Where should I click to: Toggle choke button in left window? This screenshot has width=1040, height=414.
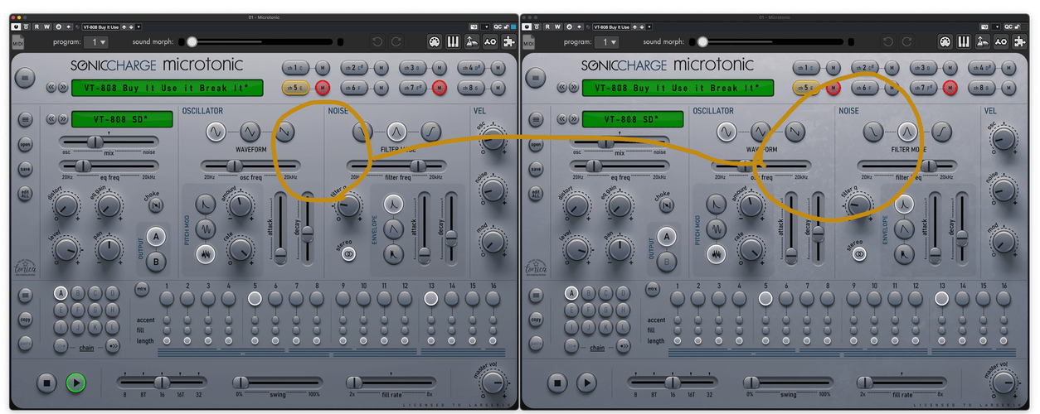155,205
